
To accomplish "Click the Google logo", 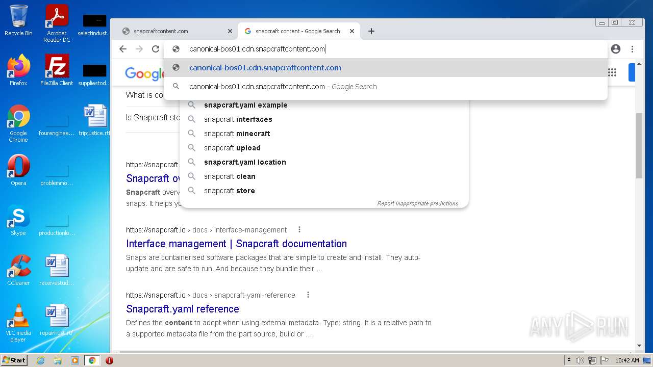I will (144, 73).
